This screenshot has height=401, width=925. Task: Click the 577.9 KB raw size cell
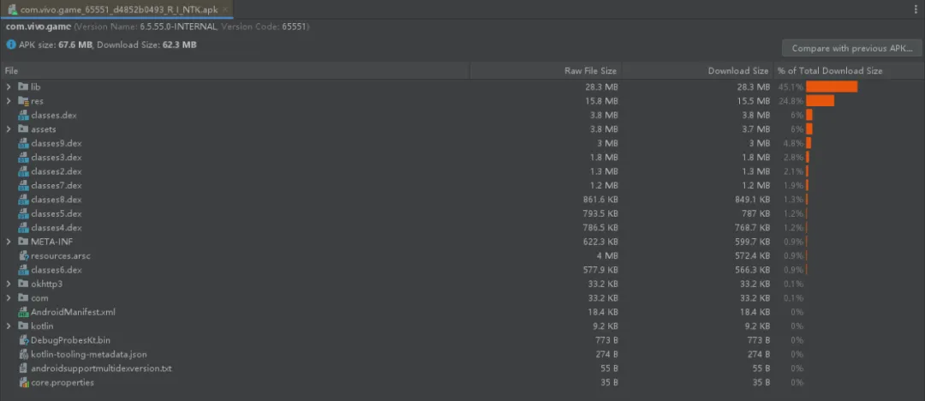[600, 270]
